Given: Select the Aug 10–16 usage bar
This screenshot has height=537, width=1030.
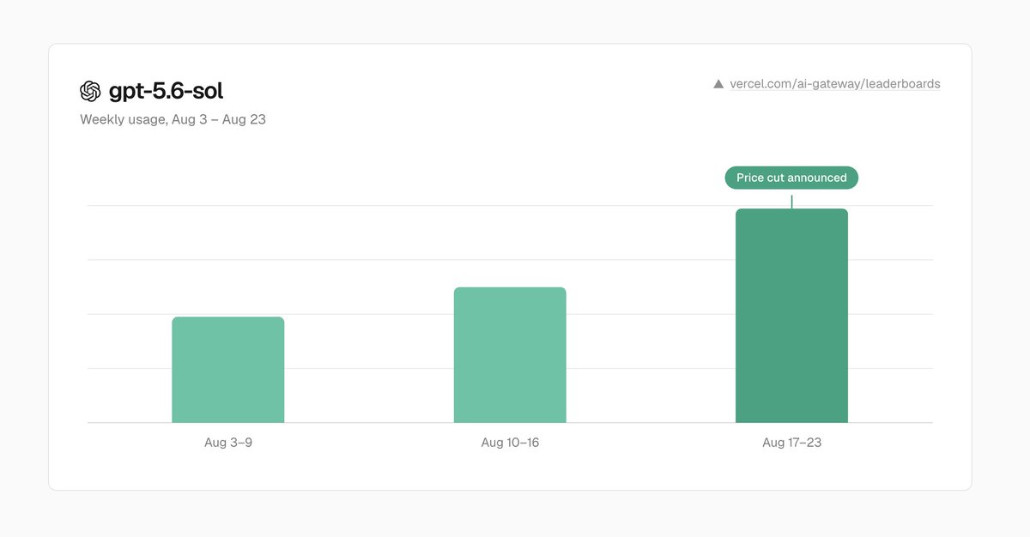Looking at the screenshot, I should pos(510,355).
